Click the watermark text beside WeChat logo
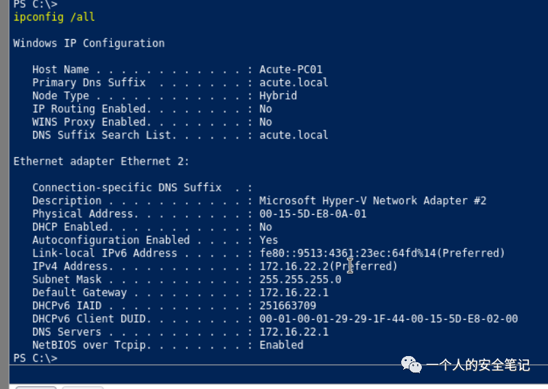This screenshot has height=389, width=548. tap(477, 365)
